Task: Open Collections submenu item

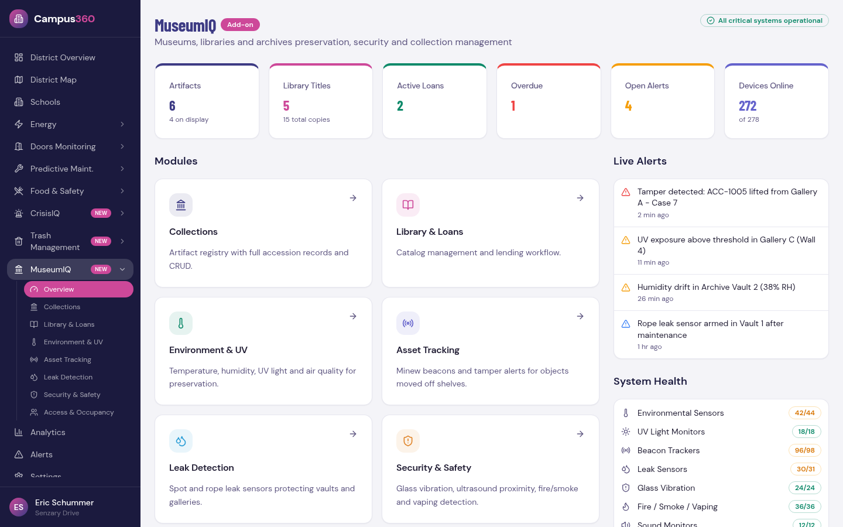Action: click(78, 307)
